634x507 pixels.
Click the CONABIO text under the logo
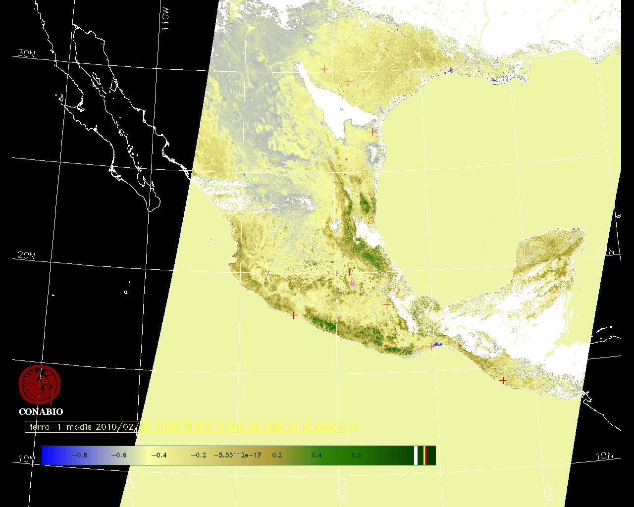tap(41, 411)
